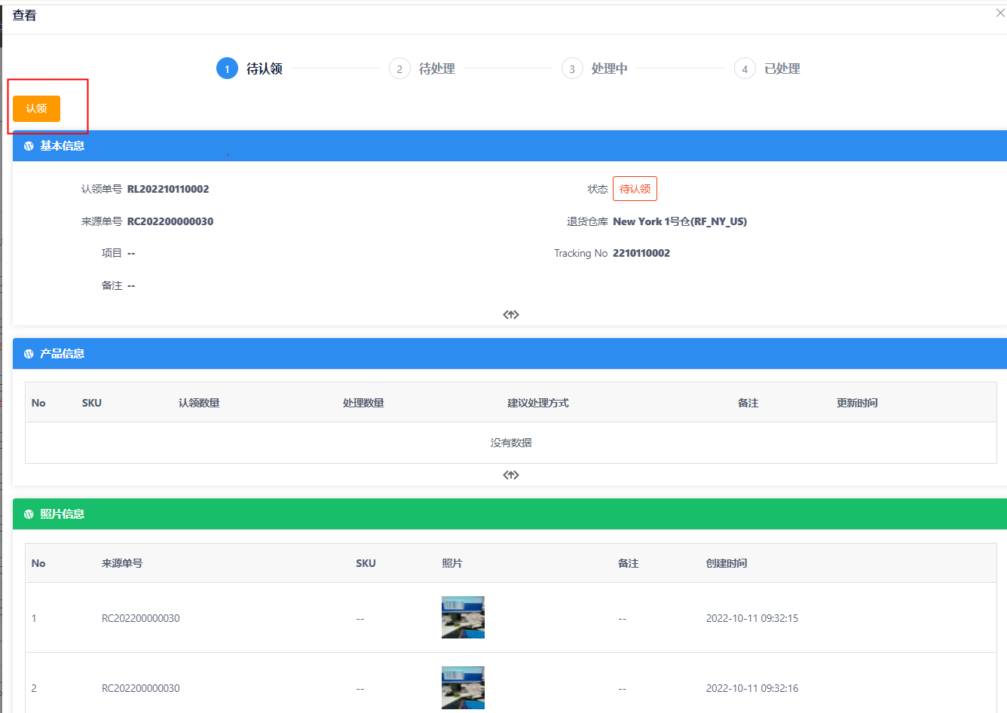The height and width of the screenshot is (713, 1007).
Task: Click claim number RL202210110002
Action: point(168,189)
